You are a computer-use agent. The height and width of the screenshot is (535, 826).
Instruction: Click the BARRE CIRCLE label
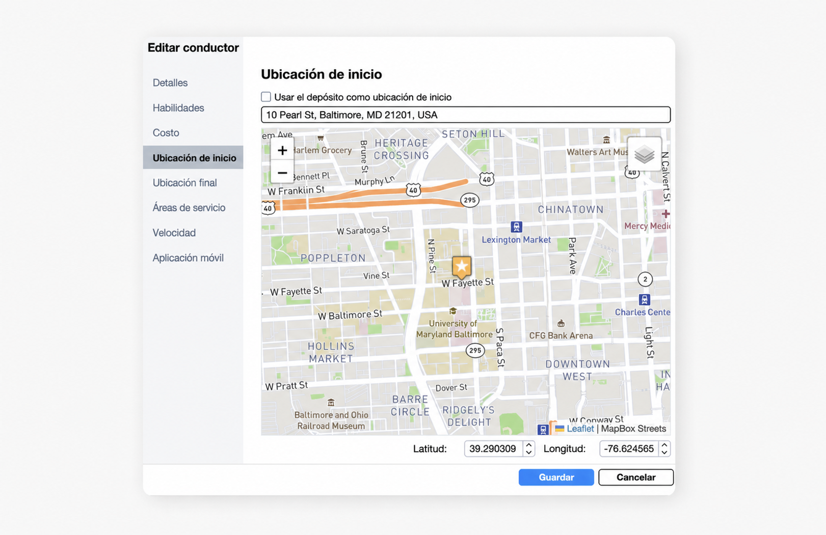tap(410, 405)
